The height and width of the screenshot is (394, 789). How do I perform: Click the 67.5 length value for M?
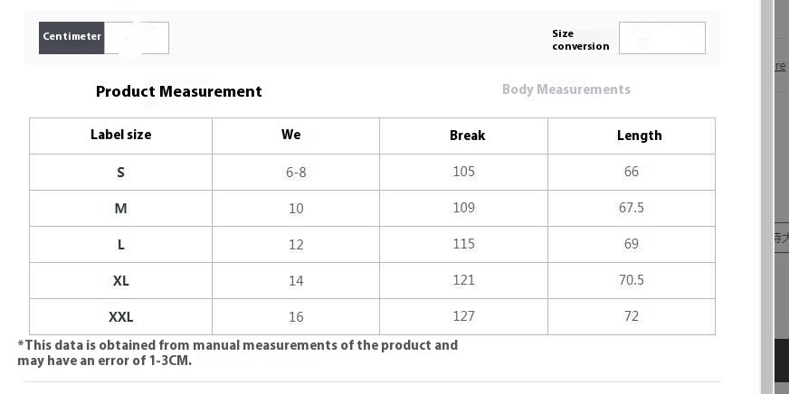631,208
